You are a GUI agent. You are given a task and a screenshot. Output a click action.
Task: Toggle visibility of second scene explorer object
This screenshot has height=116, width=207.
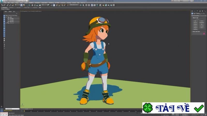(x=8, y=19)
